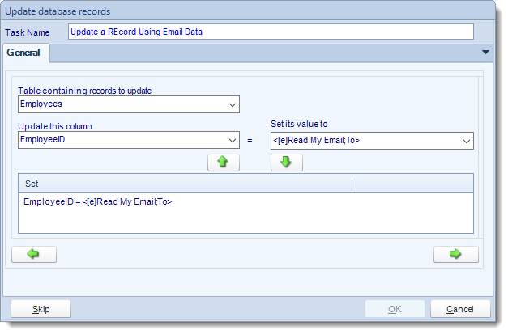
Task: Click the green down arrow to add the set
Action: pos(286,163)
